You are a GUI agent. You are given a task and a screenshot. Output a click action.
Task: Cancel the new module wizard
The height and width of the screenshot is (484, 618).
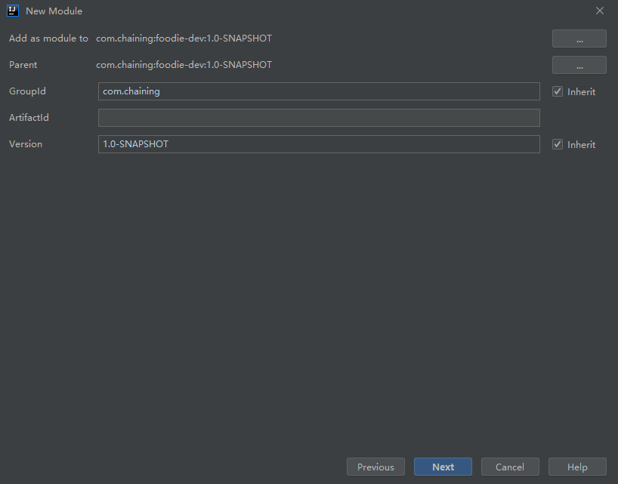pos(510,467)
